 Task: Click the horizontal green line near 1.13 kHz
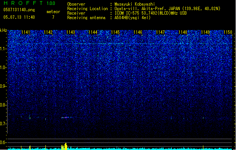pyautogui.click(x=120, y=44)
